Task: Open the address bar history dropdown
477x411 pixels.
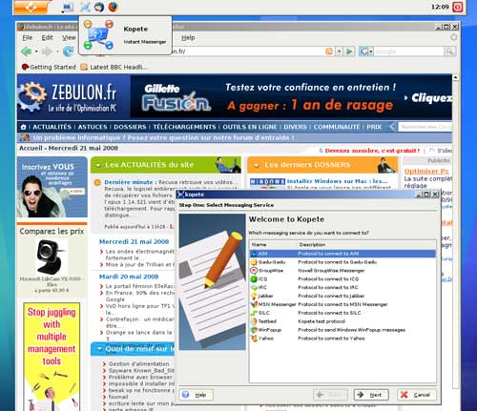Action: click(339, 51)
